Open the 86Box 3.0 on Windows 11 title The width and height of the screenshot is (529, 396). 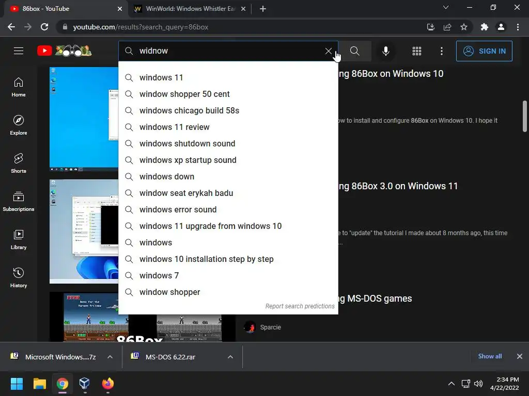[398, 186]
